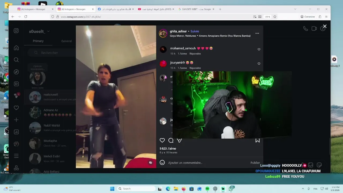Like mohamed_samouh's comment
The height and width of the screenshot is (193, 343).
[x=259, y=49]
